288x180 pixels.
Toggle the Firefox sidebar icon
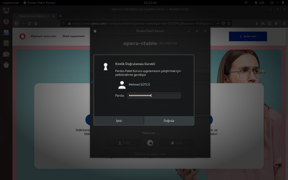coord(270,24)
